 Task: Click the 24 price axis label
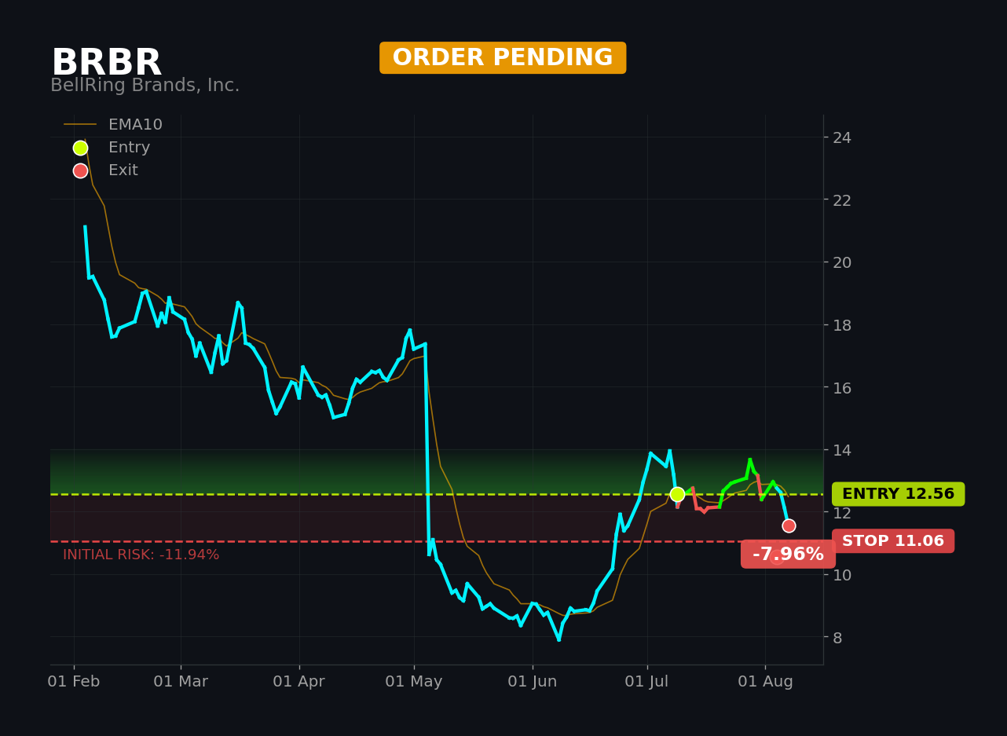point(842,137)
